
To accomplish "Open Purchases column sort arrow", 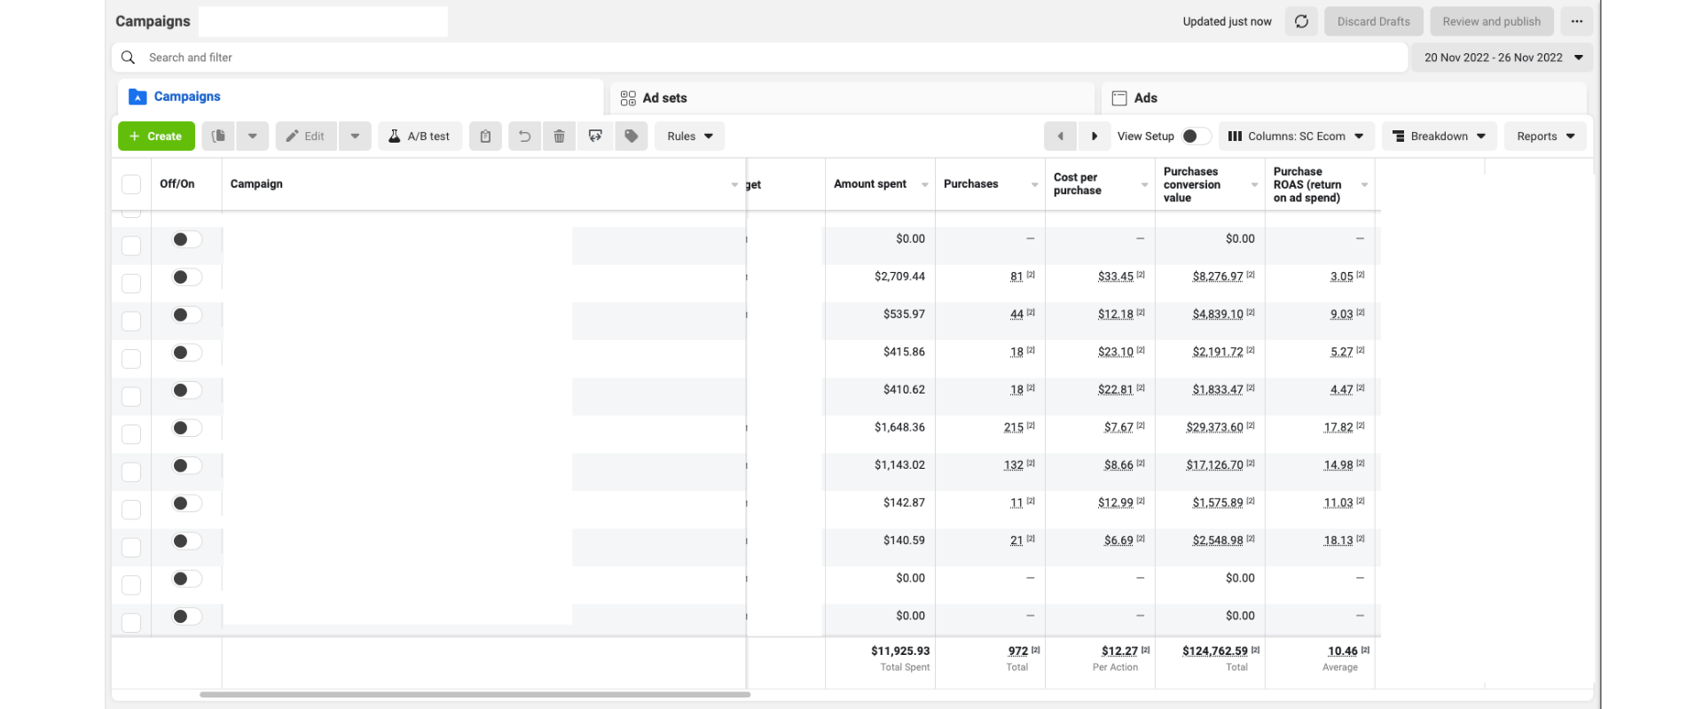I will (x=1035, y=184).
